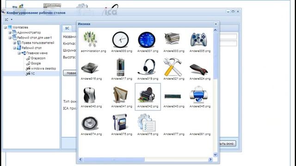Close the Конфигурирование рабочих столов window
Viewport: 296px width, 166px height.
click(238, 12)
